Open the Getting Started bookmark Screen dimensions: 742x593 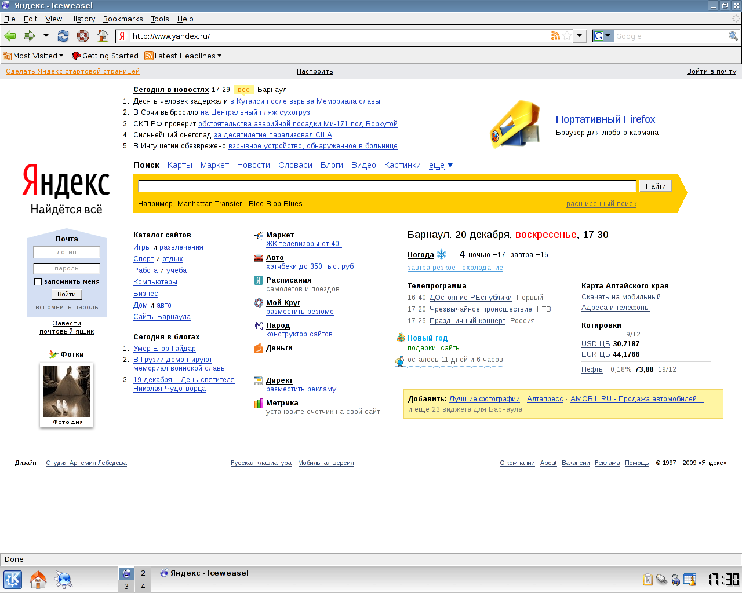pos(105,56)
